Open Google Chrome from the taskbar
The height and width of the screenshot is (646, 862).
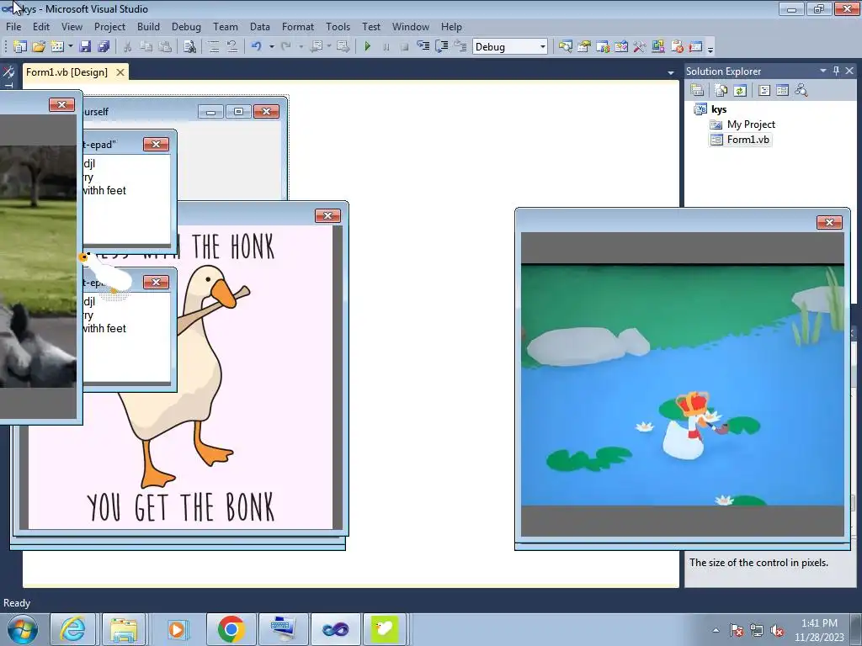coord(231,629)
